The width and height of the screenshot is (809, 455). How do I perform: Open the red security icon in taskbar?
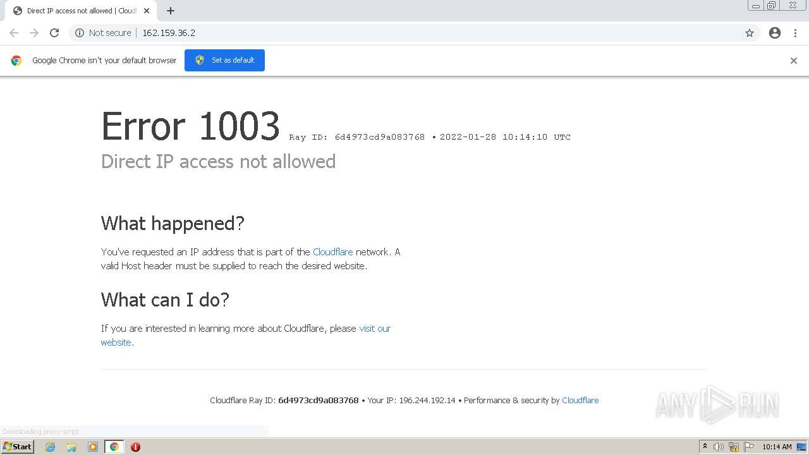[x=135, y=447]
